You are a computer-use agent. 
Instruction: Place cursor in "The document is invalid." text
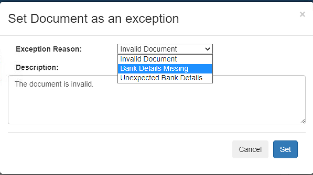pos(54,84)
